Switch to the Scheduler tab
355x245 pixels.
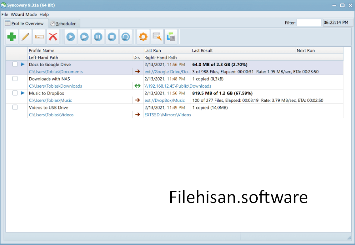coord(65,23)
